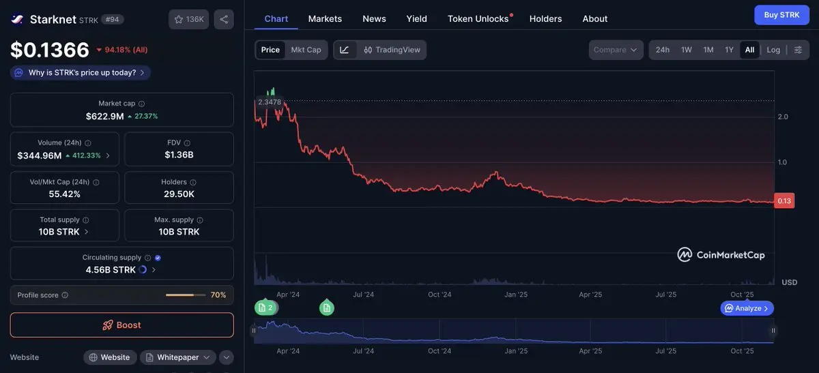Viewport: 819px width, 373px height.
Task: Click the Analyze button
Action: point(747,308)
